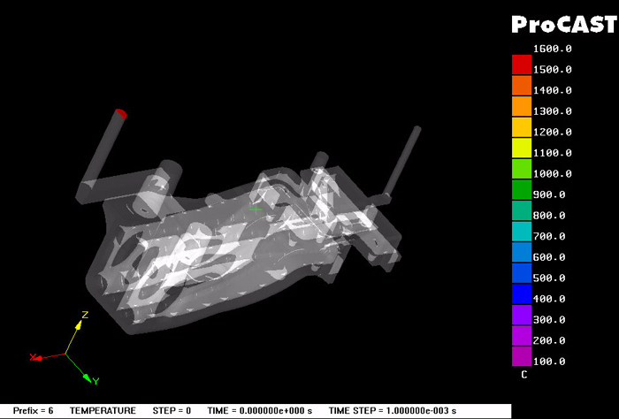Click the green crosshair marker on the model

(x=256, y=209)
